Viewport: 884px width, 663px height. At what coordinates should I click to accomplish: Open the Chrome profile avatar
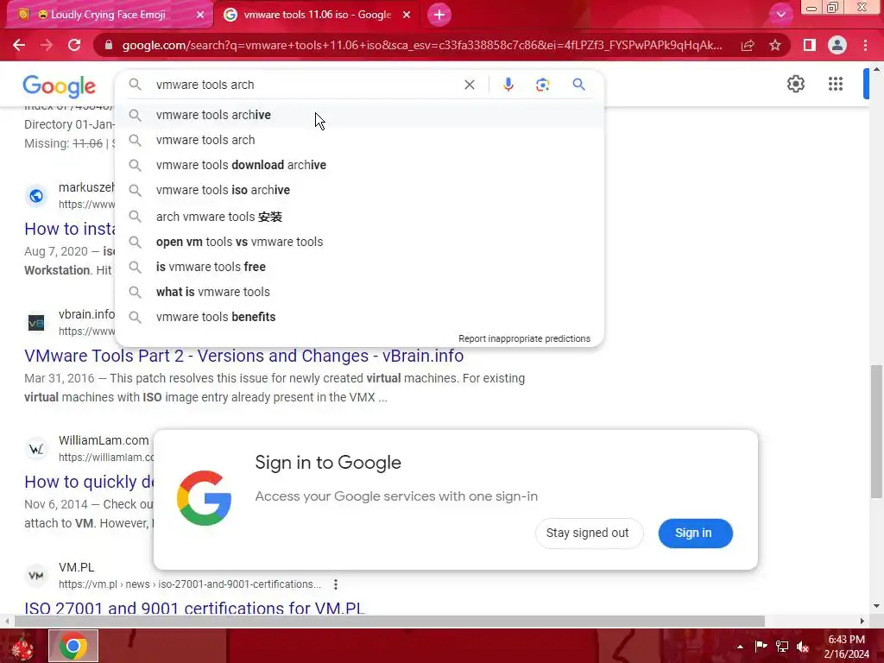[x=837, y=45]
